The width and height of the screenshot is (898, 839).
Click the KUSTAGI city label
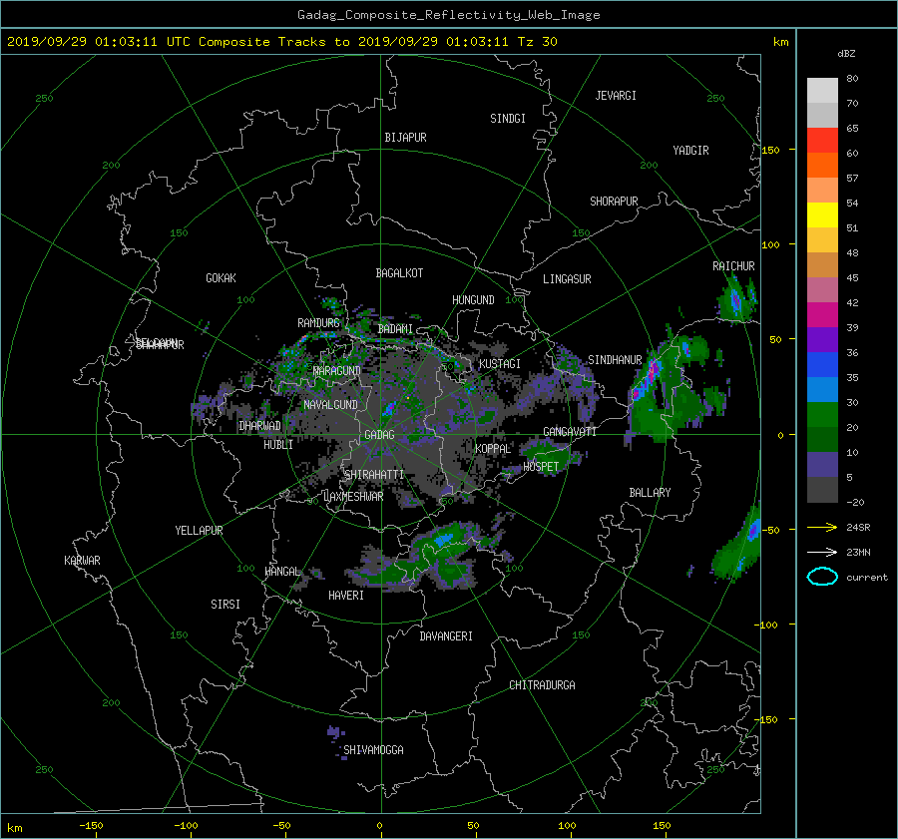pos(500,364)
